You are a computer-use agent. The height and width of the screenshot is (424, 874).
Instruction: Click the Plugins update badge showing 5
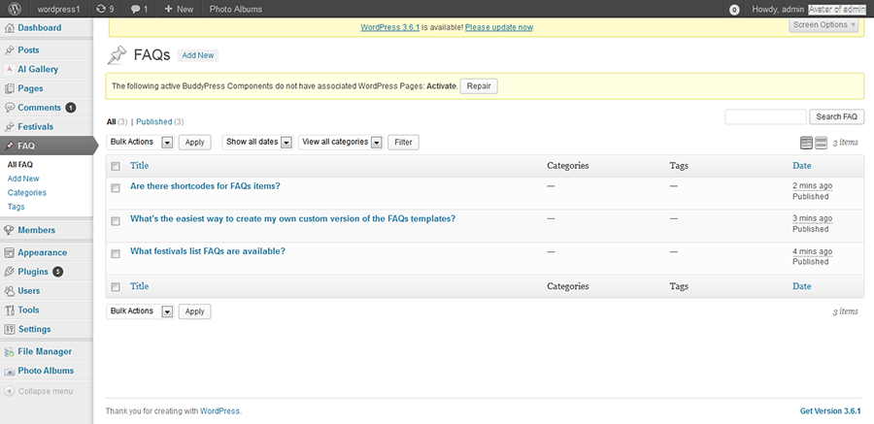click(57, 272)
